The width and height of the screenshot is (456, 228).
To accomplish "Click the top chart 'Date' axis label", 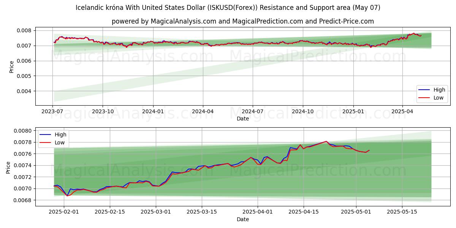I will click(x=243, y=119).
